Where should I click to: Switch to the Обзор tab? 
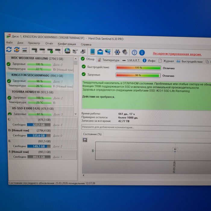(88, 59)
